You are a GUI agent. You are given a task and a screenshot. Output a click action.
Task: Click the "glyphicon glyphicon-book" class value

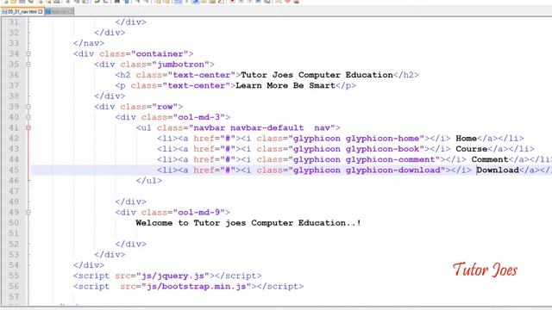[356, 149]
